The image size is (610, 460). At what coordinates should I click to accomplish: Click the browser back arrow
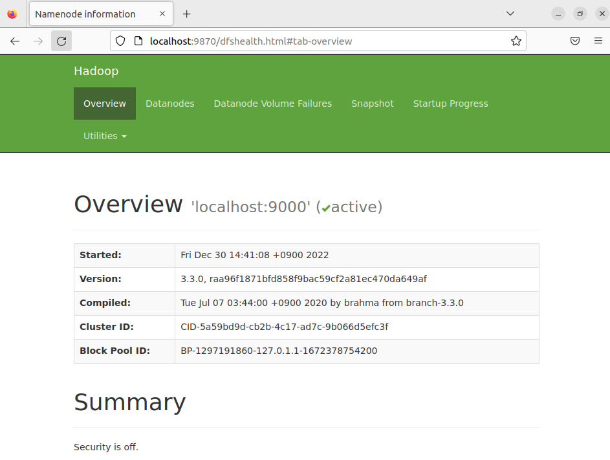point(15,41)
